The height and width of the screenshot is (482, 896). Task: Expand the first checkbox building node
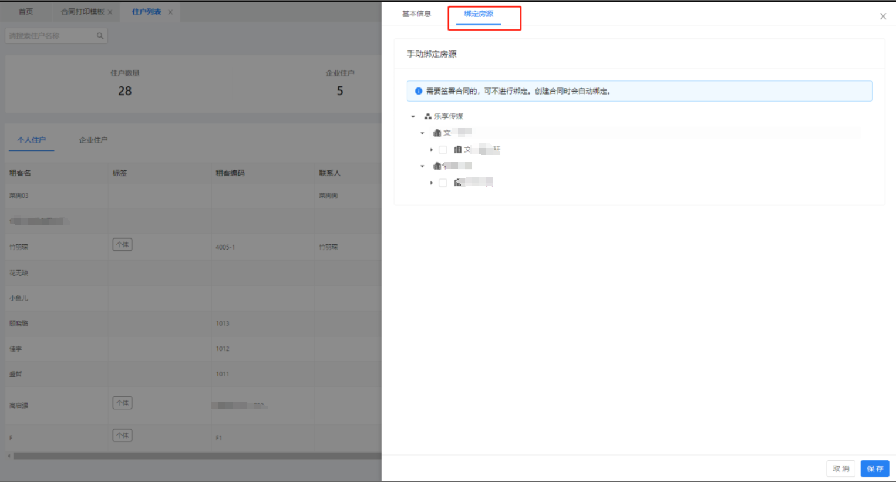(432, 150)
